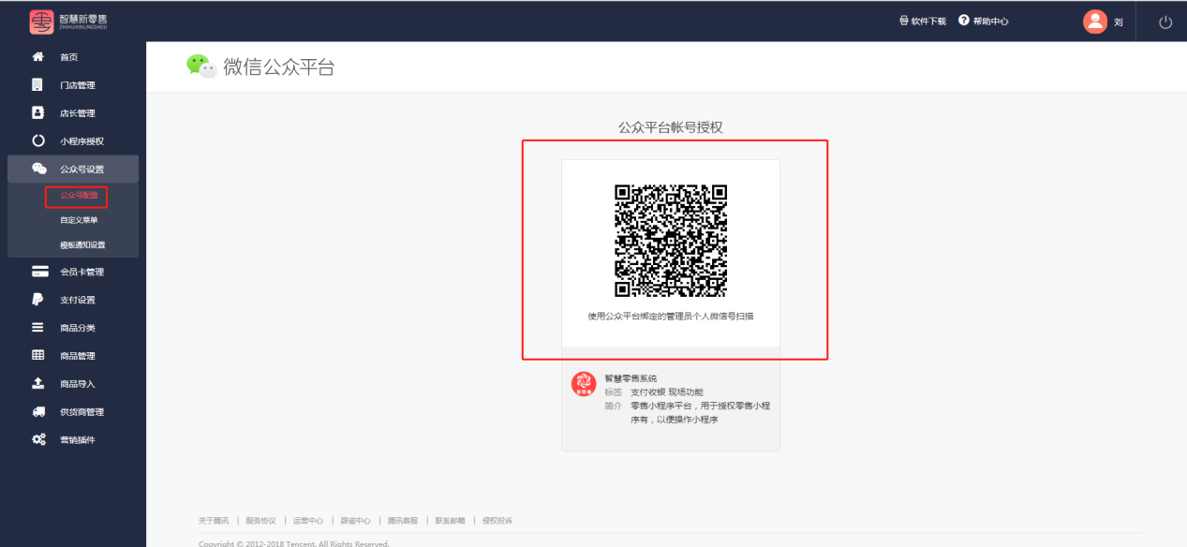Screen dimensions: 1187x547
Task: Click the 关于腾讯 footer link
Action: point(214,521)
